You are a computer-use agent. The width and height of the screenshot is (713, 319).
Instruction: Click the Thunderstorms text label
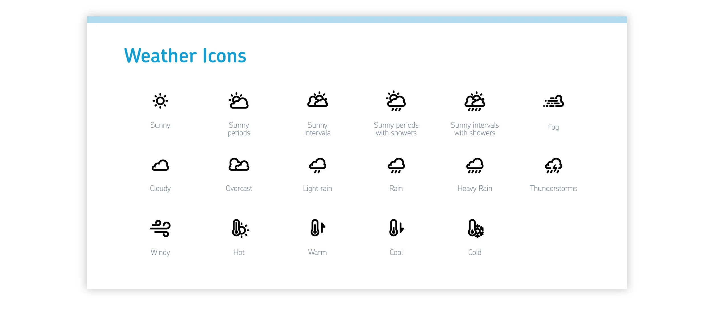(x=553, y=189)
